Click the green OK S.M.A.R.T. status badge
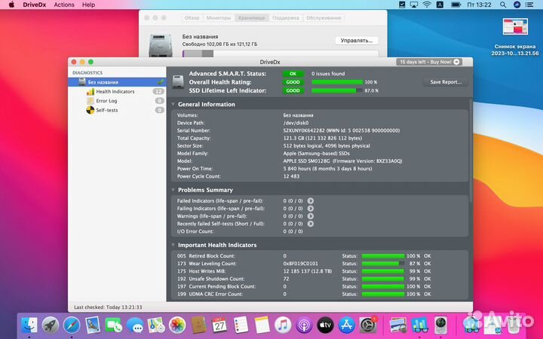 293,74
